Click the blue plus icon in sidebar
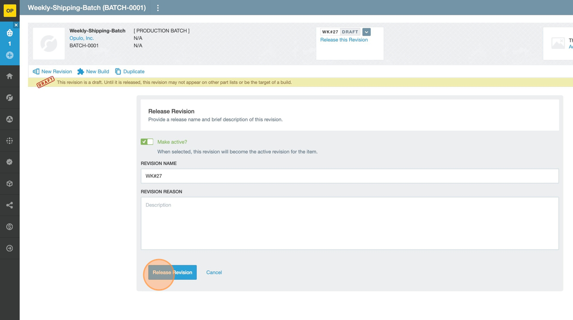 coord(9,55)
